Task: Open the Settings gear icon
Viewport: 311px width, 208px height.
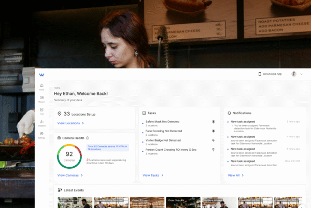Action: click(x=41, y=134)
